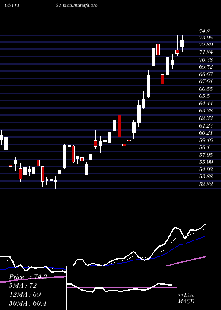The height and width of the screenshot is (310, 221).
Task: Select the 57.05 price axis label
Action: click(206, 155)
